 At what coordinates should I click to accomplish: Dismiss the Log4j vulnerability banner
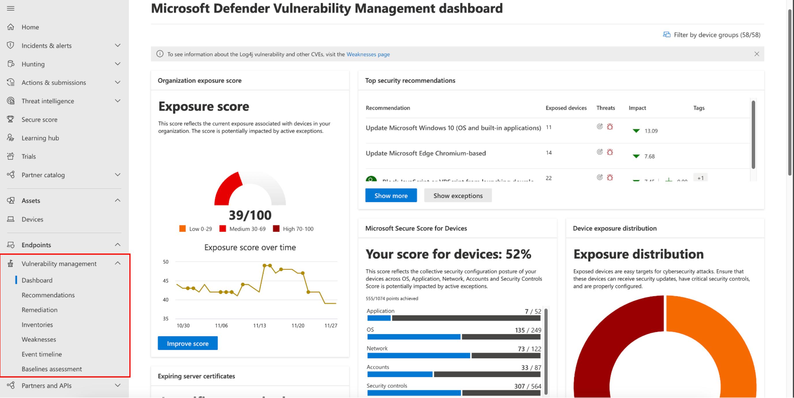tap(756, 54)
